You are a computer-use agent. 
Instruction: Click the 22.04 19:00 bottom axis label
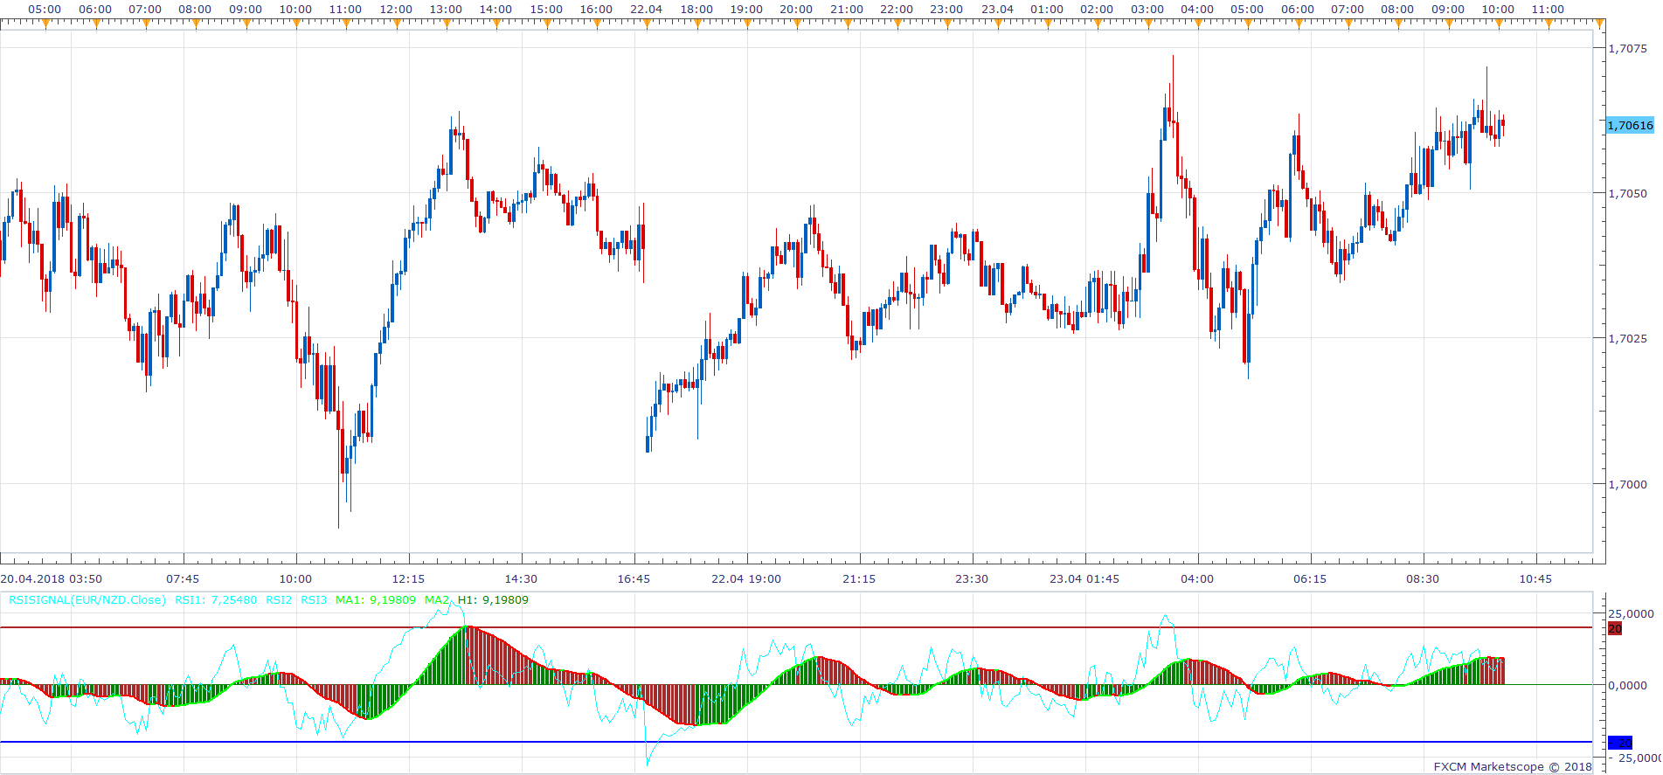(x=746, y=579)
